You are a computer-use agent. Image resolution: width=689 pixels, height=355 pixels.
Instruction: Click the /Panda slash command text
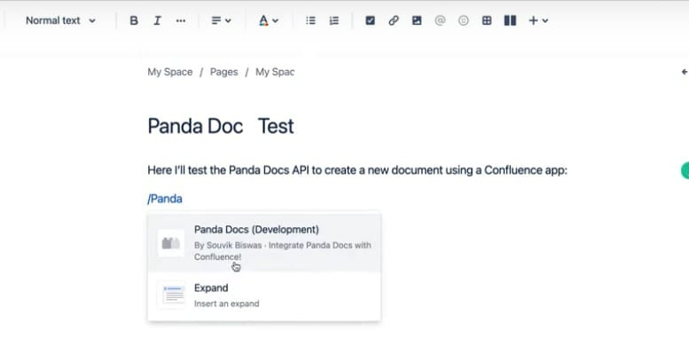[165, 199]
